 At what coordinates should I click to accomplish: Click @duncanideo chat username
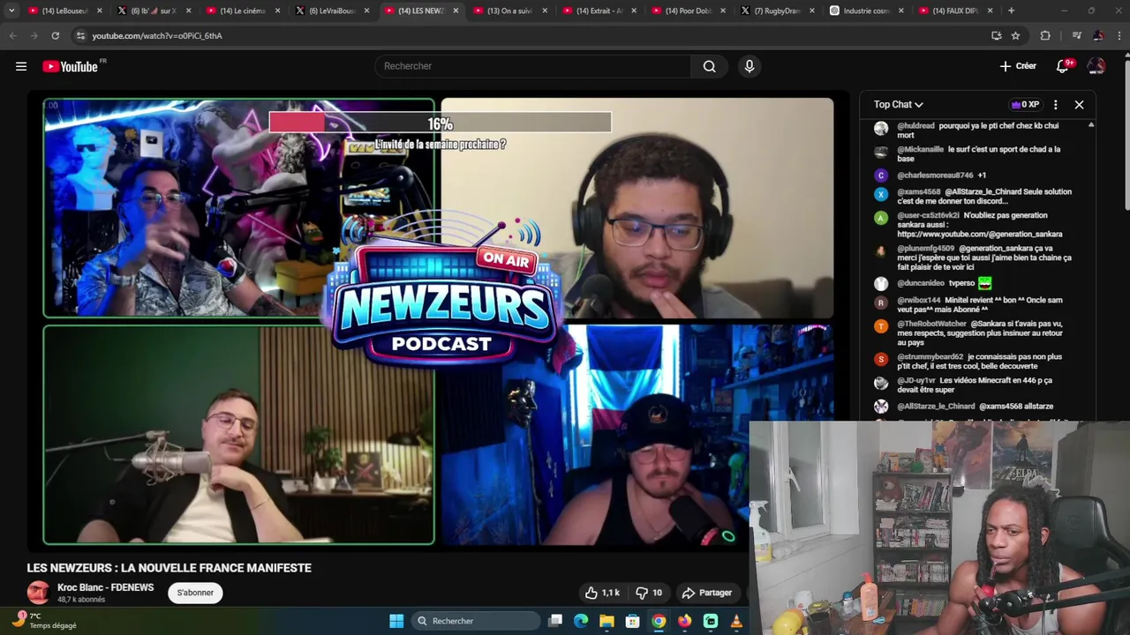pos(921,283)
